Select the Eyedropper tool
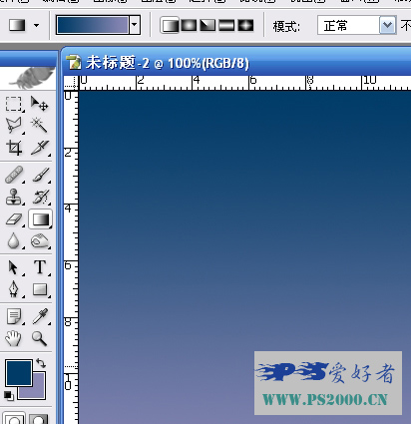The width and height of the screenshot is (411, 424). pos(40,316)
